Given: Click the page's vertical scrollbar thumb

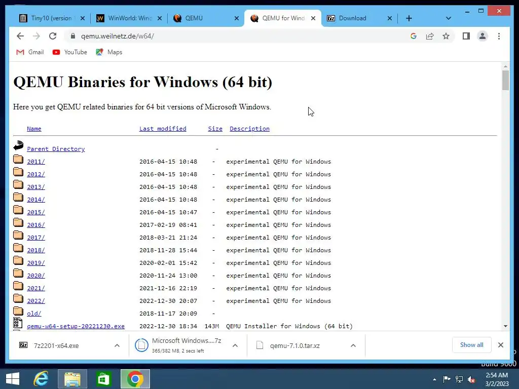Looking at the screenshot, I should pyautogui.click(x=505, y=80).
